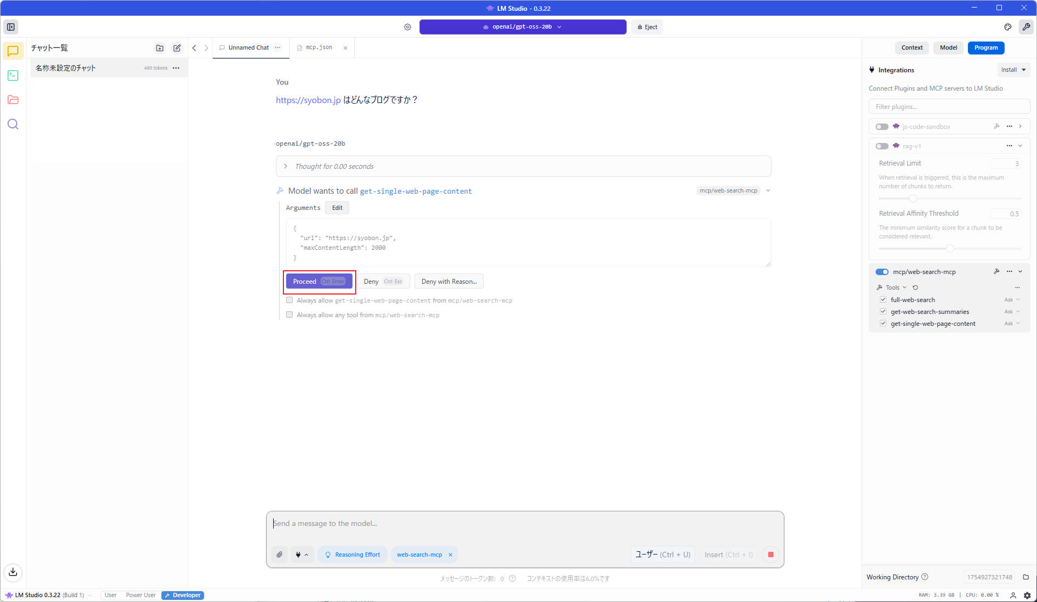1037x602 pixels.
Task: Open My Models folder icon
Action: [13, 100]
